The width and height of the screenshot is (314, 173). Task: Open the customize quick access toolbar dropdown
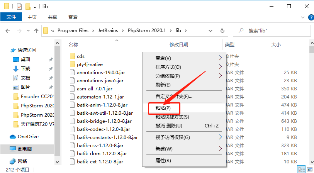pyautogui.click(x=35, y=7)
